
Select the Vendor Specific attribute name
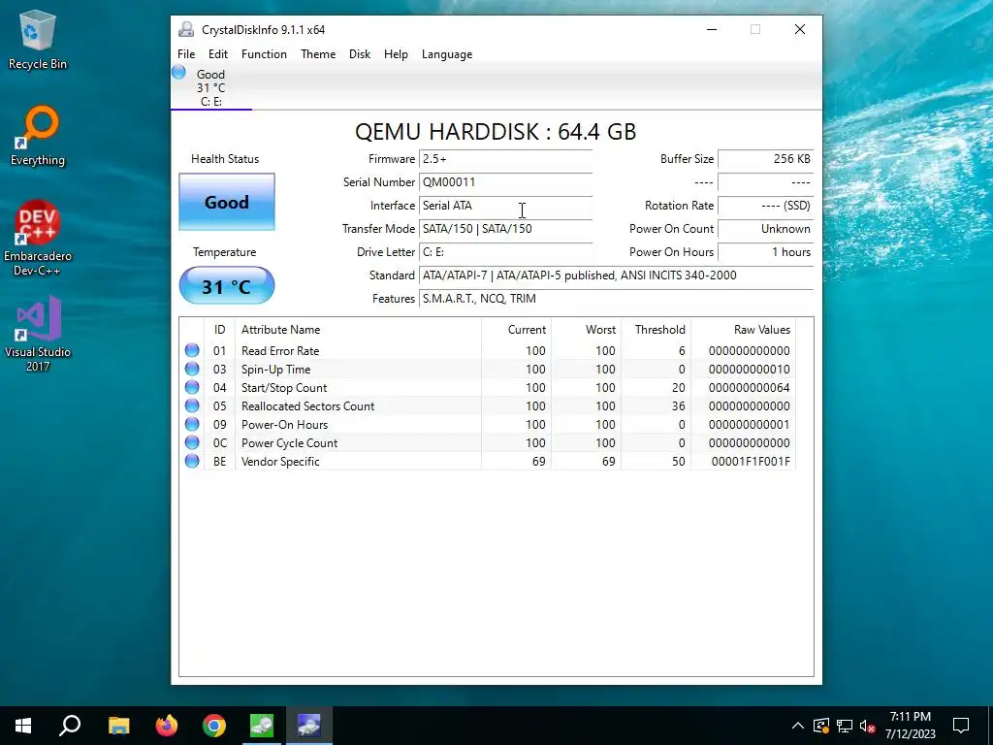[x=280, y=461]
